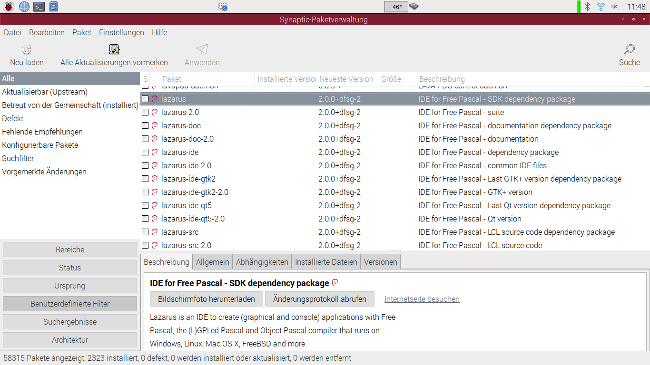Open the Suche search tool
The width and height of the screenshot is (650, 365).
point(630,56)
